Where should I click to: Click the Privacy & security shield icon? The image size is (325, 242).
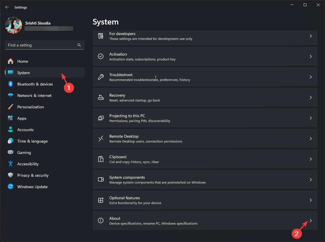[11, 175]
